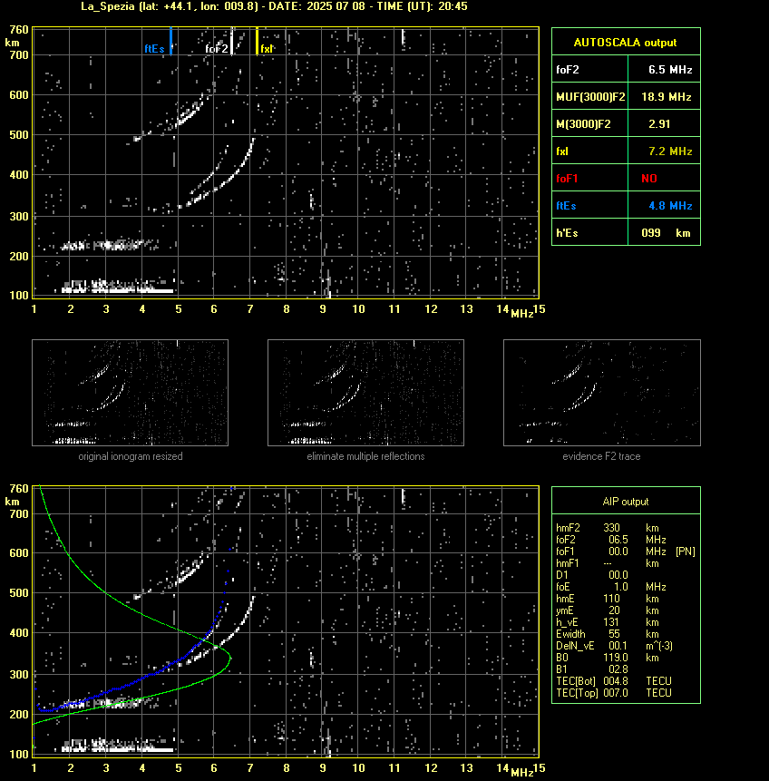Select the 2.91 value

click(x=659, y=124)
